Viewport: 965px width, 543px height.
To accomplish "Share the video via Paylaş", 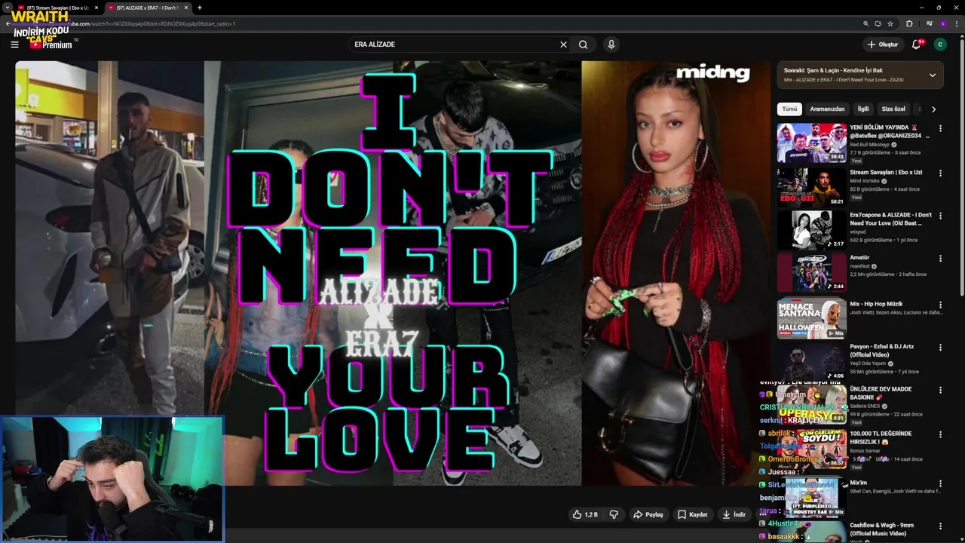I will tap(648, 514).
